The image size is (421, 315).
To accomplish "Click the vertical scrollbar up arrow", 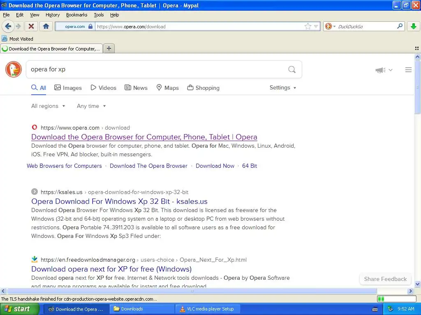I will tap(417, 57).
